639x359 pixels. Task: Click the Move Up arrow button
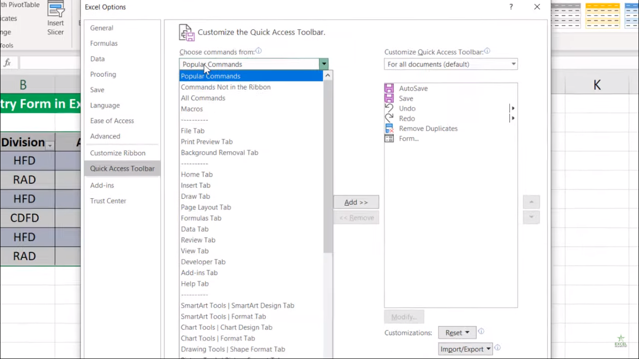531,202
